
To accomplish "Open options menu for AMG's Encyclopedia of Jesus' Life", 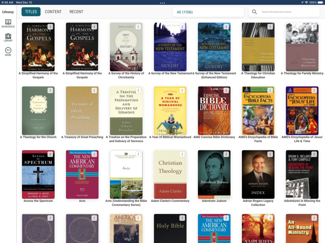I will [x=314, y=90].
